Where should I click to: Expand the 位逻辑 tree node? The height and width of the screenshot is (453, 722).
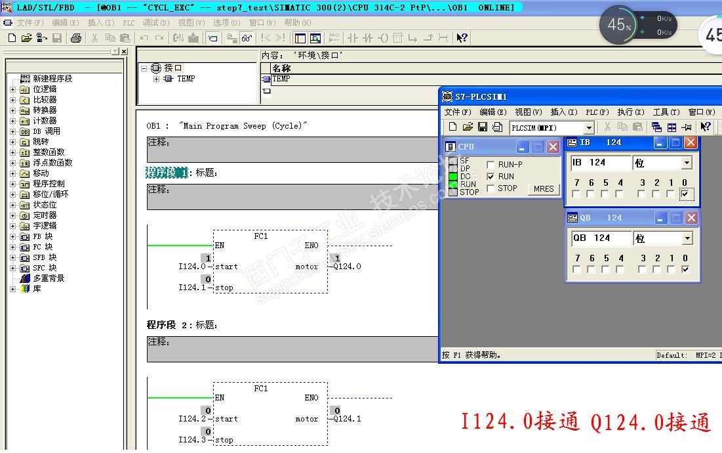coord(13,89)
